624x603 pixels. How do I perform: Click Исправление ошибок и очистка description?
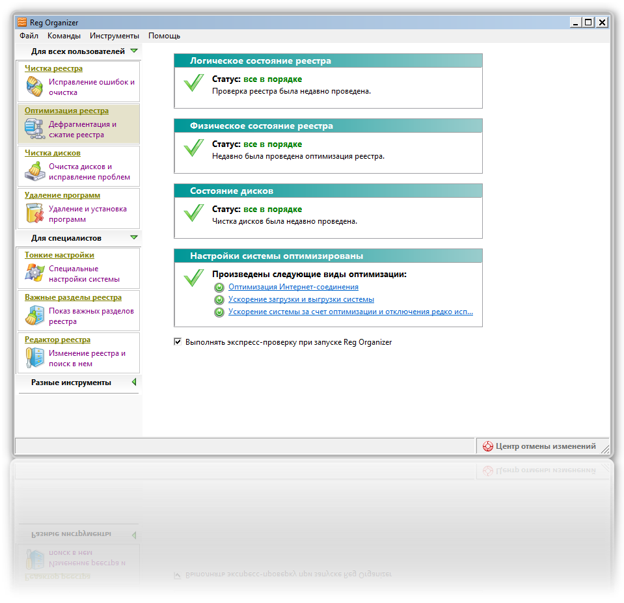(92, 87)
